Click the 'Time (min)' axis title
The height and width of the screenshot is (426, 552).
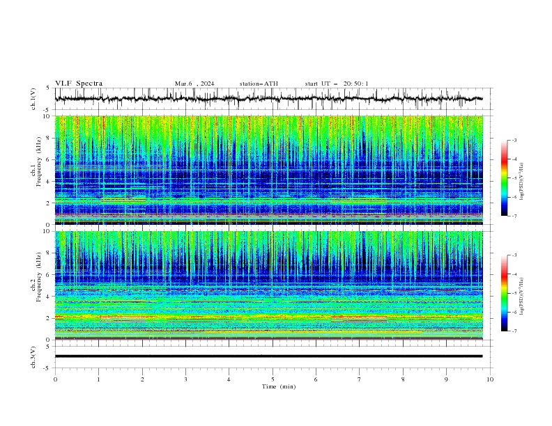coord(279,386)
